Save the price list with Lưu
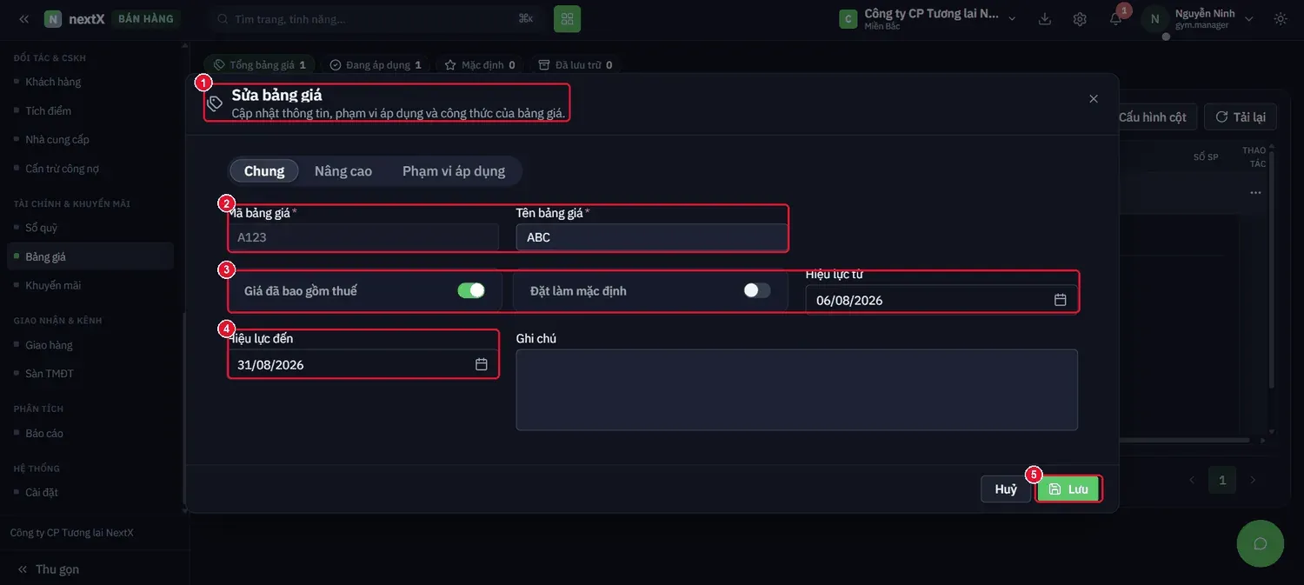Image resolution: width=1304 pixels, height=585 pixels. click(1068, 489)
